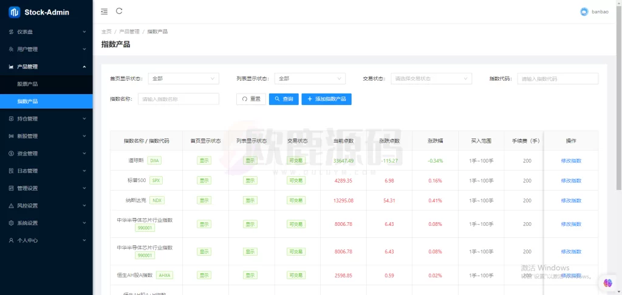The image size is (622, 295).
Task: Click the floating brain assistant icon
Action: click(x=607, y=283)
